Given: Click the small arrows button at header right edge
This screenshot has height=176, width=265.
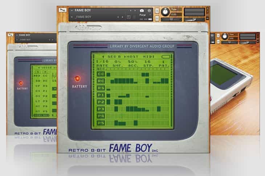Looking at the screenshot, I should tap(208, 18).
